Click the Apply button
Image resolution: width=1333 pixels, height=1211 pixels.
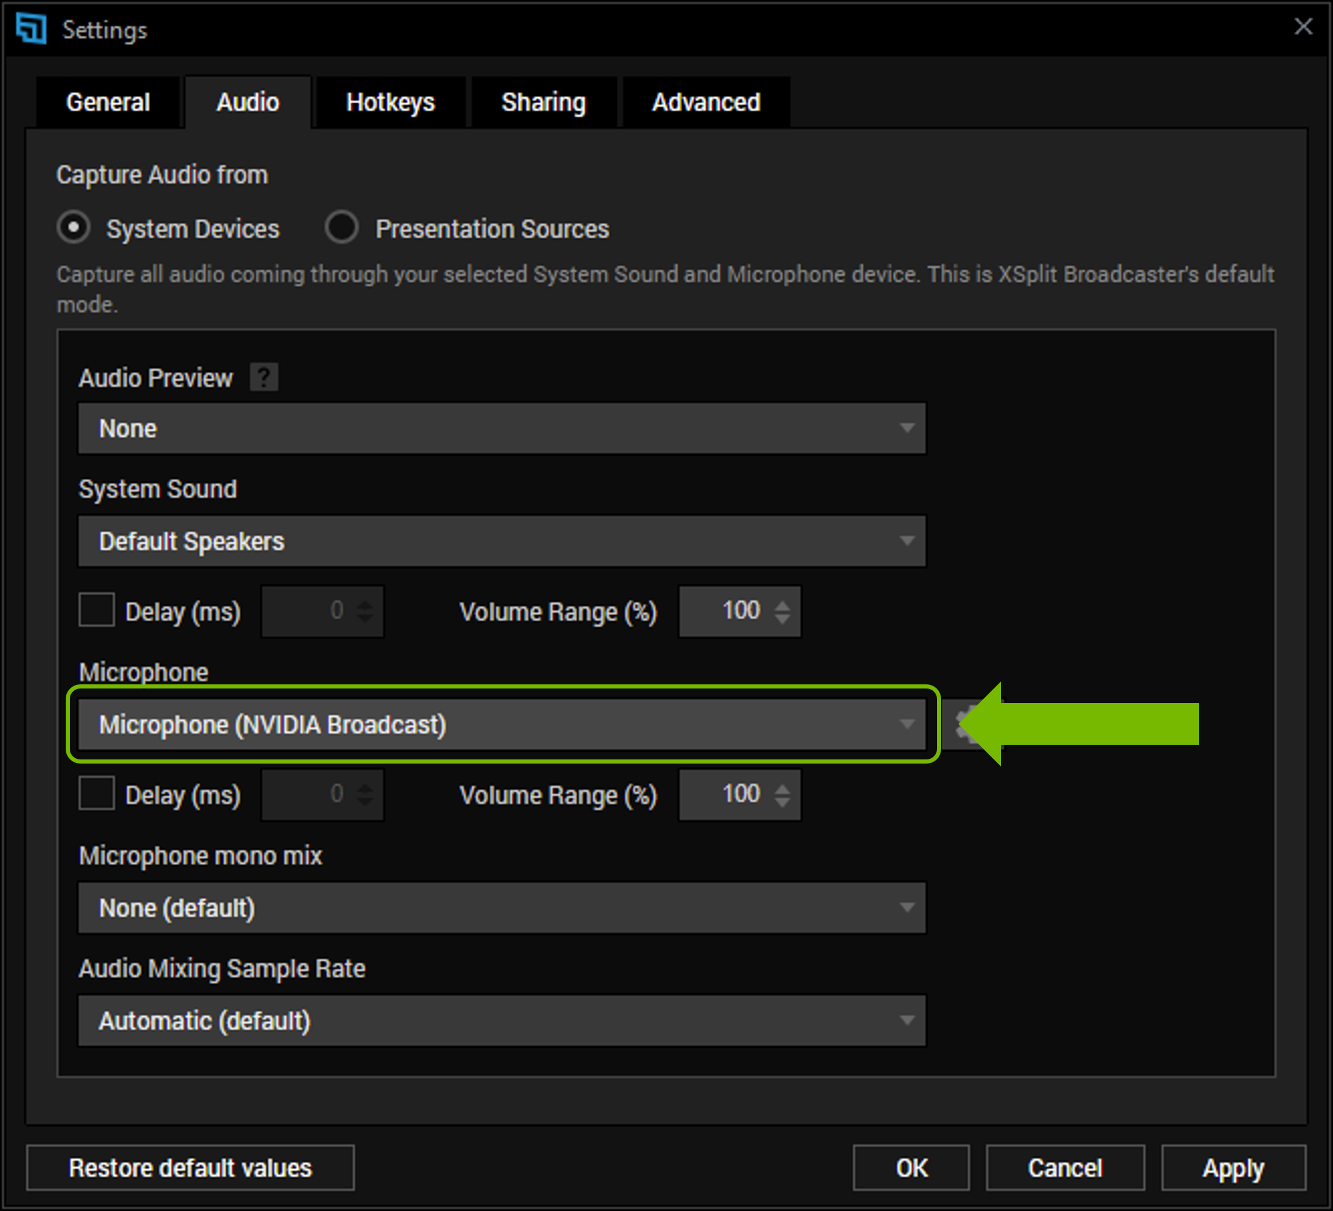click(1233, 1168)
